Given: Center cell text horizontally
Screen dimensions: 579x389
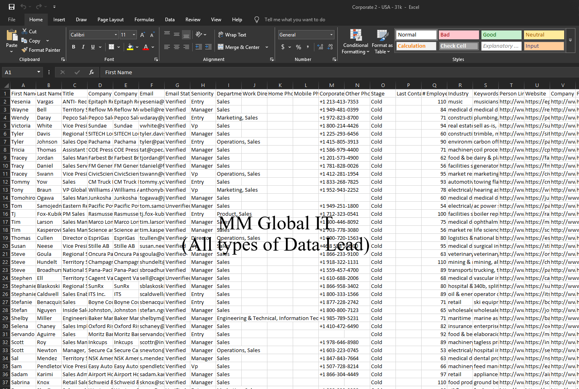Looking at the screenshot, I should [x=177, y=47].
